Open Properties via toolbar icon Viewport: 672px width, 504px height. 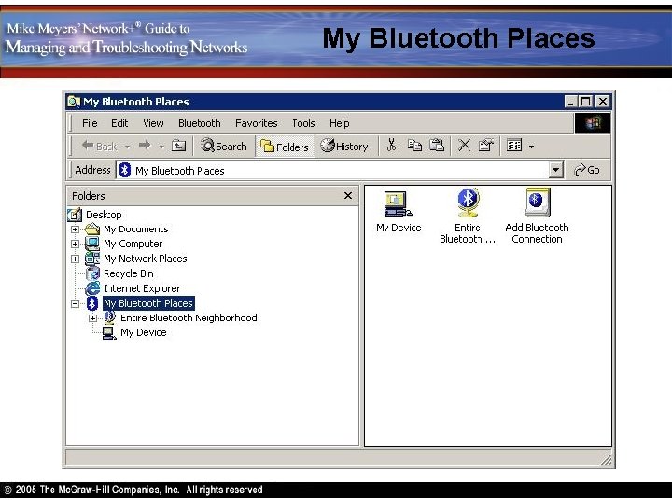pyautogui.click(x=485, y=146)
